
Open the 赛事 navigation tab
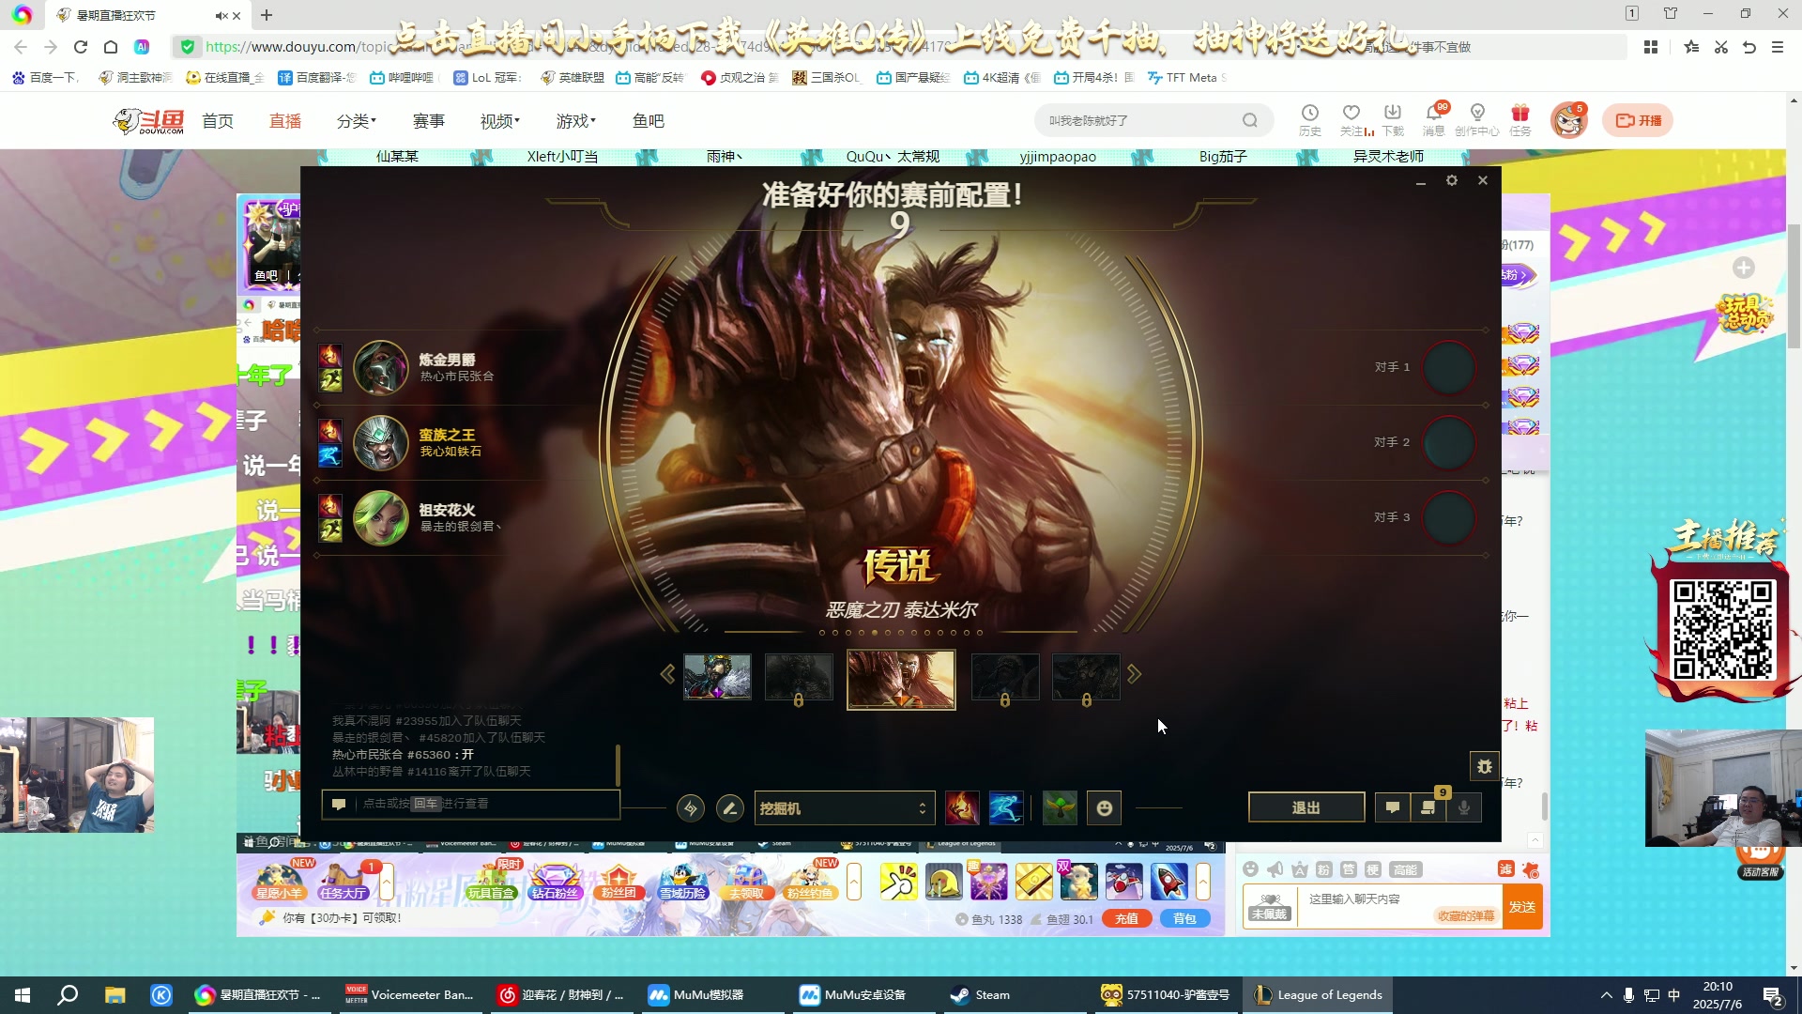(429, 121)
